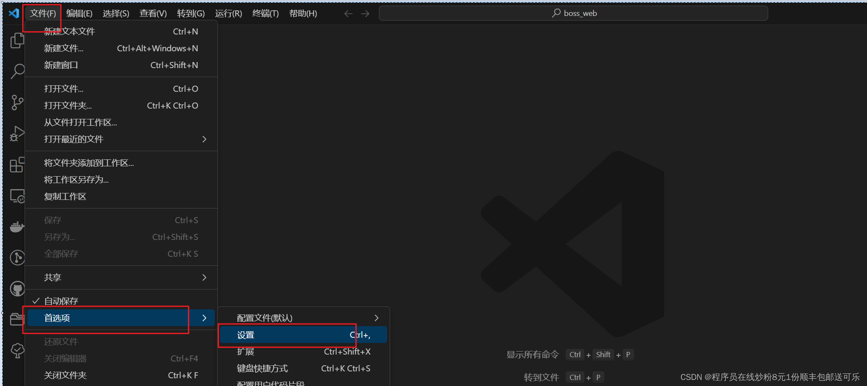Open the Explorer view in activity bar
The image size is (867, 386).
(17, 40)
